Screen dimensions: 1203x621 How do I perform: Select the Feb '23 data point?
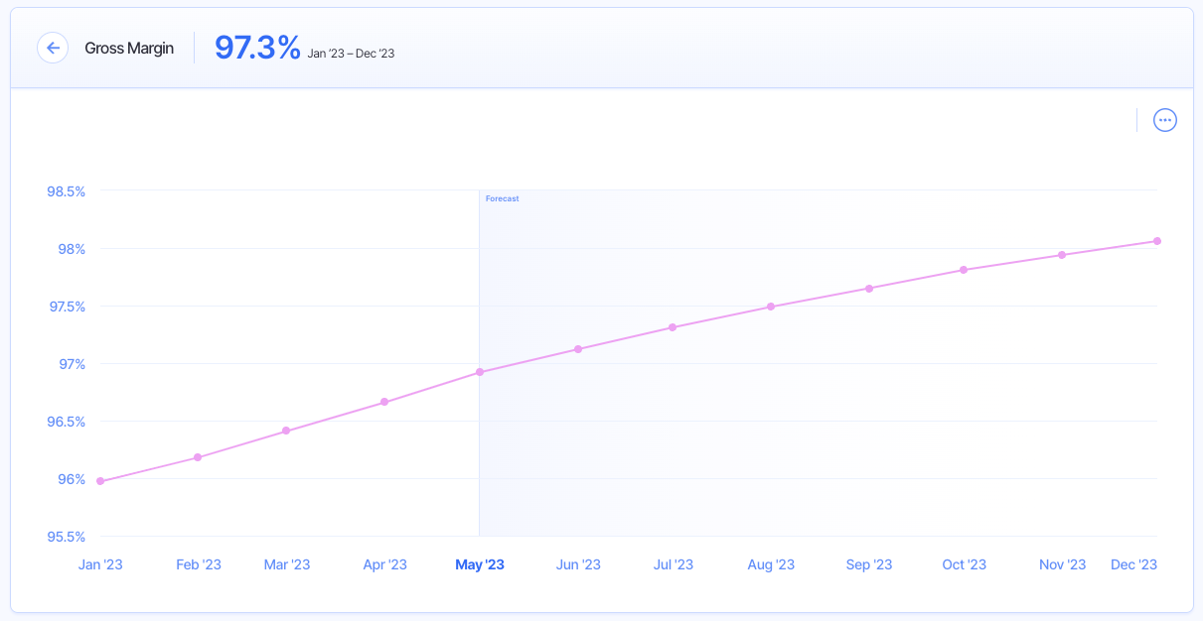click(x=198, y=457)
